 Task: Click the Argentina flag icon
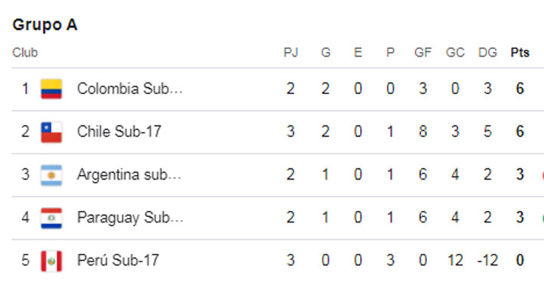click(51, 175)
